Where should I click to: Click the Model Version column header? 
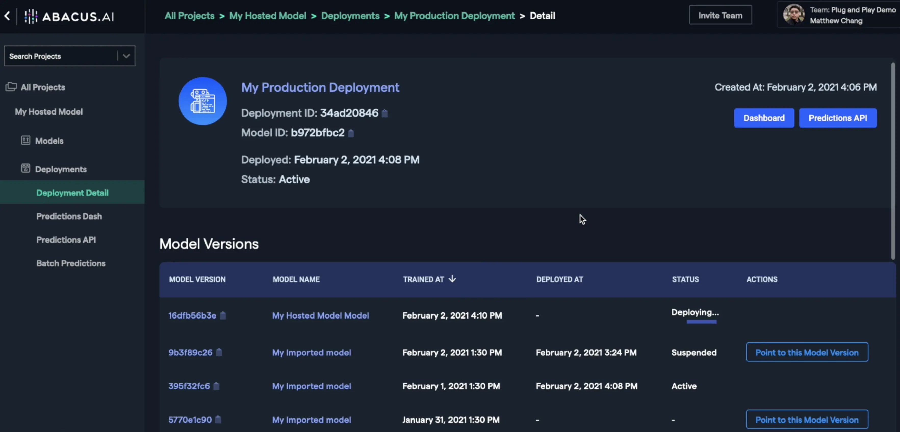[x=197, y=279]
